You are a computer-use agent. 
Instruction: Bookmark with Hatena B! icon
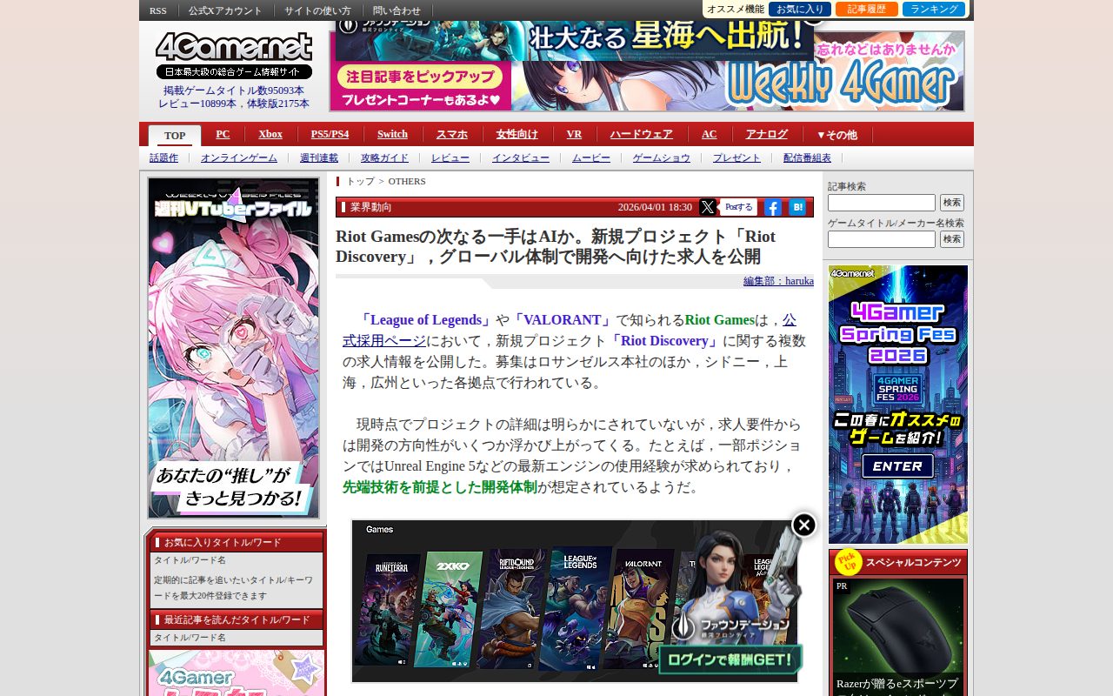coord(796,207)
